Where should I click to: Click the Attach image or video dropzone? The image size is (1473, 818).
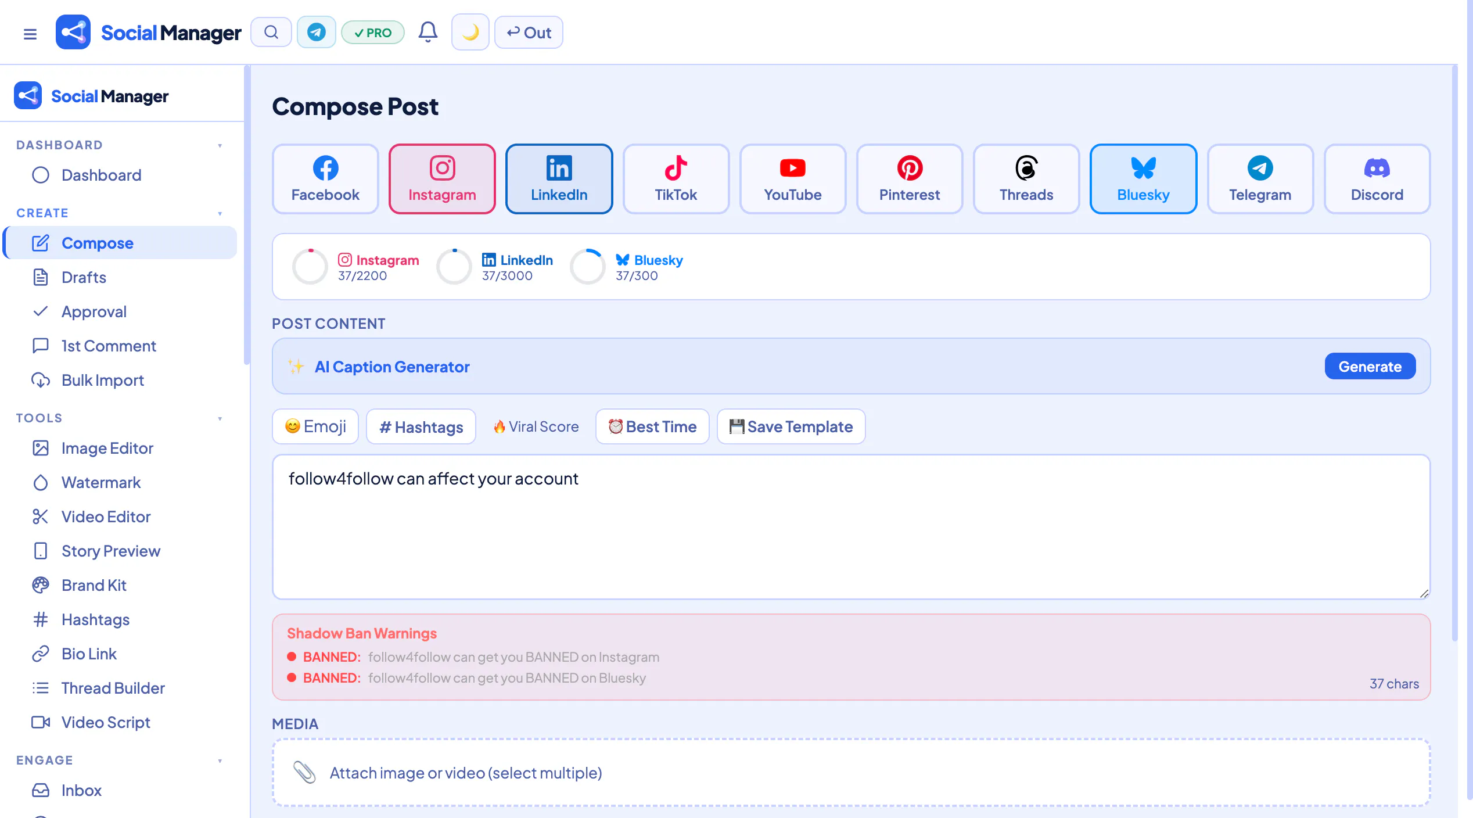851,773
